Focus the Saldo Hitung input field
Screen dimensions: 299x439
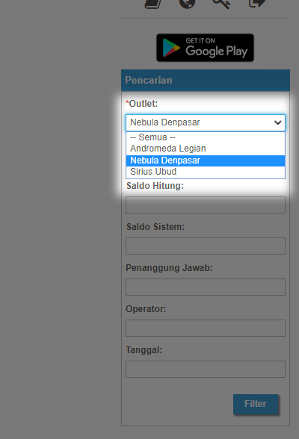coord(206,205)
